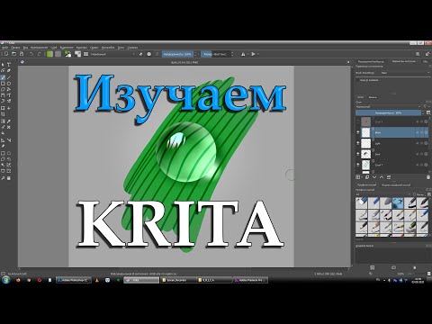
Task: Click the green gradient swatch in toolbar
Action: (49, 54)
